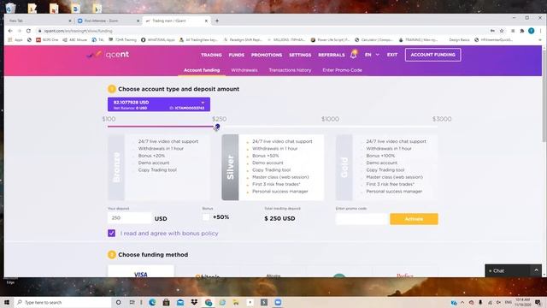Open Mail app on taskbar
The image size is (547, 308).
pyautogui.click(x=180, y=302)
